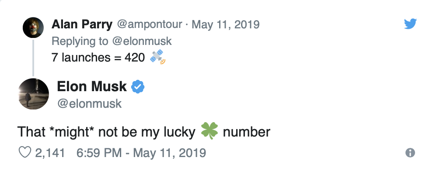Screen dimensions: 433x171
Task: Open Elon Musk's profile avatar
Action: click(x=33, y=94)
